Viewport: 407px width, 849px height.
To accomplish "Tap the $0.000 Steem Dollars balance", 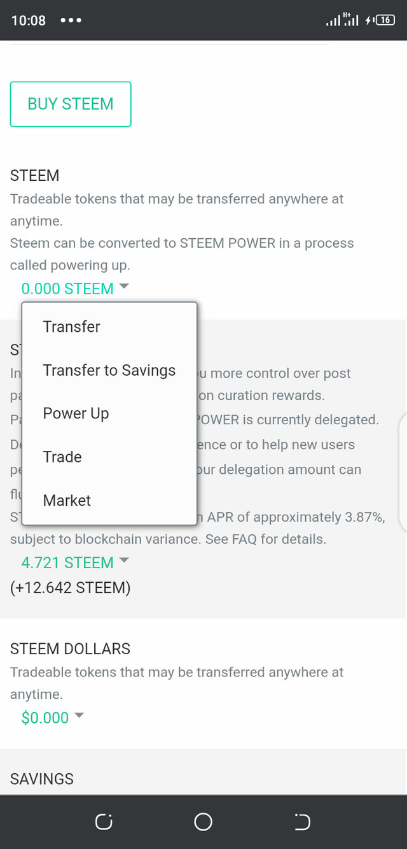I will pyautogui.click(x=45, y=718).
